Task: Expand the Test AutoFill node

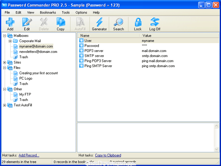Action: (x=4, y=105)
